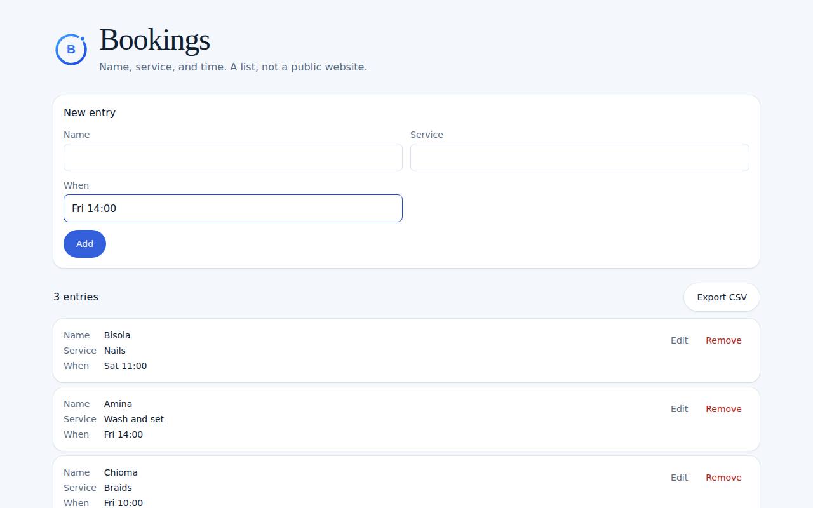Click the "Fri 10:00" time value
The image size is (813, 508).
(x=123, y=503)
